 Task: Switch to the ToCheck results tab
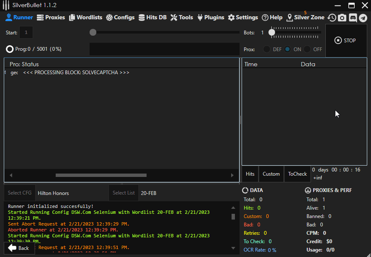(297, 174)
